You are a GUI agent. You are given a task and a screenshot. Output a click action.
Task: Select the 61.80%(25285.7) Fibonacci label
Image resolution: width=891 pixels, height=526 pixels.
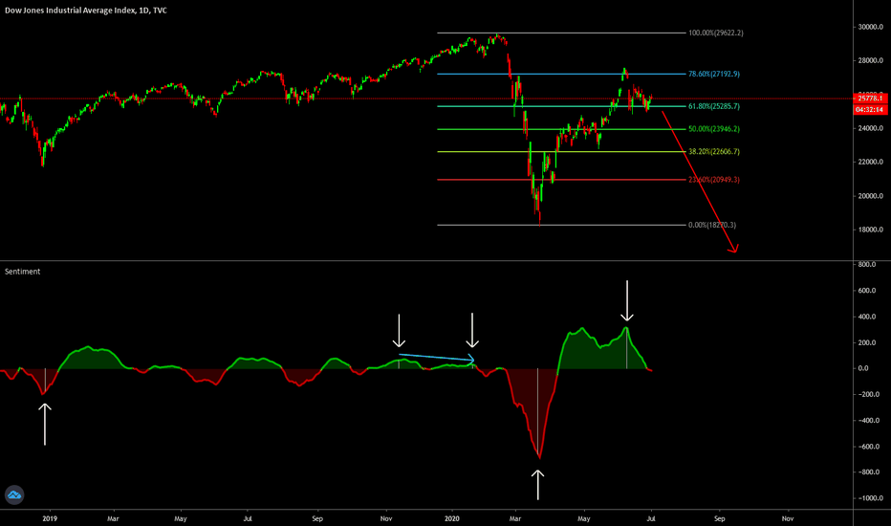(x=714, y=106)
